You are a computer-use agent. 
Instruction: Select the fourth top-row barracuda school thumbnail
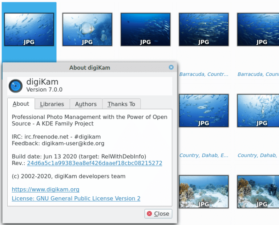pos(204,29)
